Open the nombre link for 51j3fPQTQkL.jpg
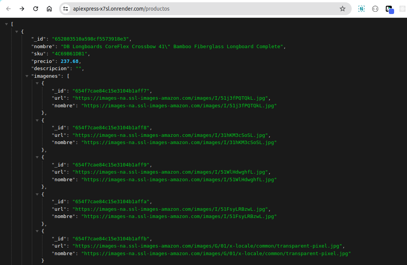This screenshot has height=265, width=407. click(179, 106)
